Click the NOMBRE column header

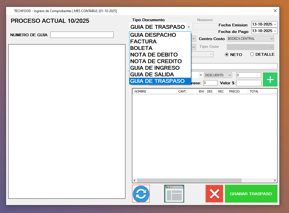(x=154, y=91)
